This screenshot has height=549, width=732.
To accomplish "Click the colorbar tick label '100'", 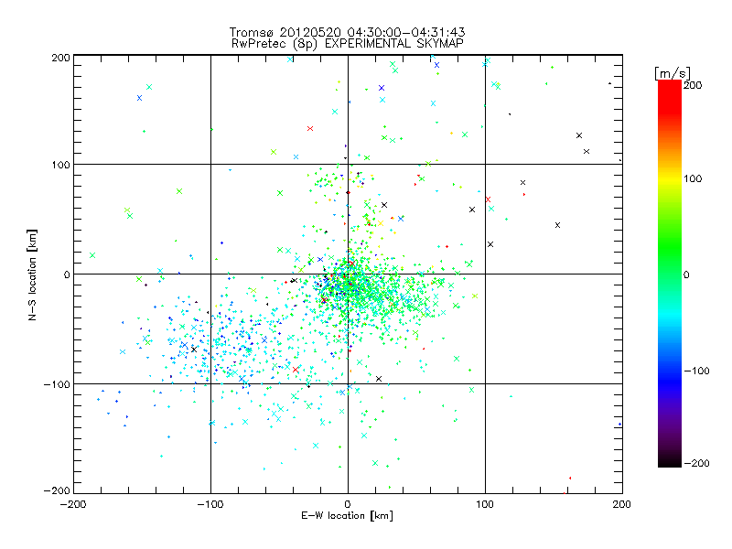I will pyautogui.click(x=693, y=178).
